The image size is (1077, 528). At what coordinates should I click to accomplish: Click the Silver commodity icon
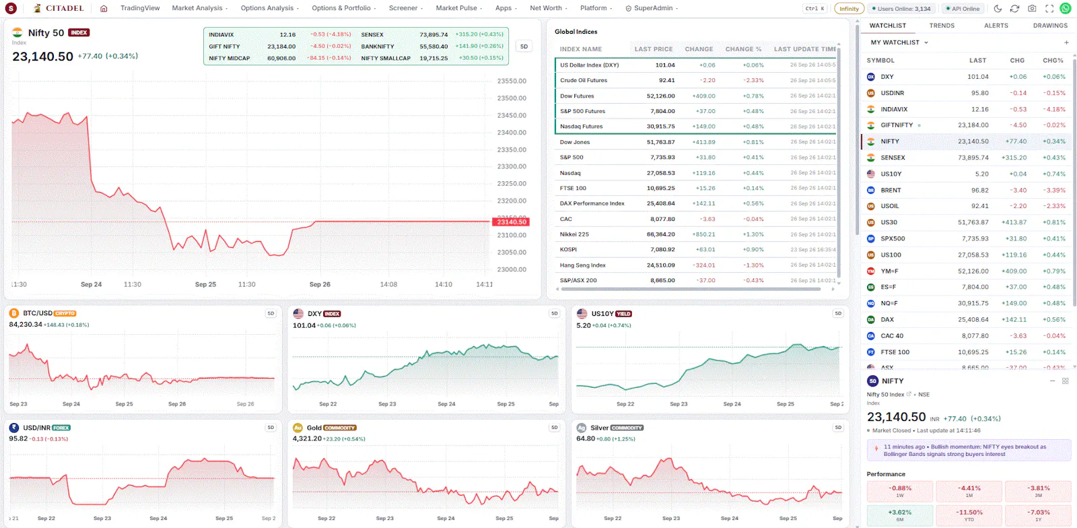click(582, 428)
